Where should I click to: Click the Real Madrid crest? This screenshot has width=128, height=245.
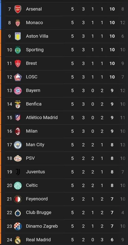[x=18, y=240]
